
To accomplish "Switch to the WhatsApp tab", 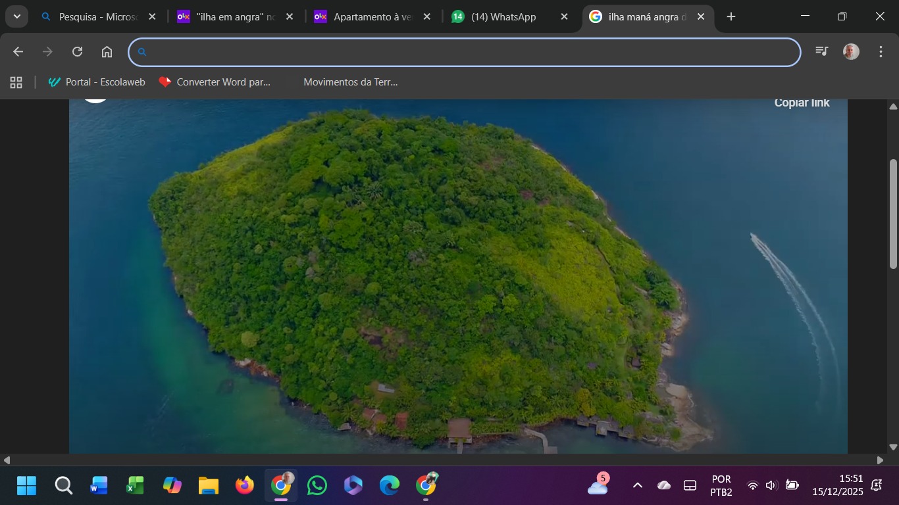I will pyautogui.click(x=503, y=17).
